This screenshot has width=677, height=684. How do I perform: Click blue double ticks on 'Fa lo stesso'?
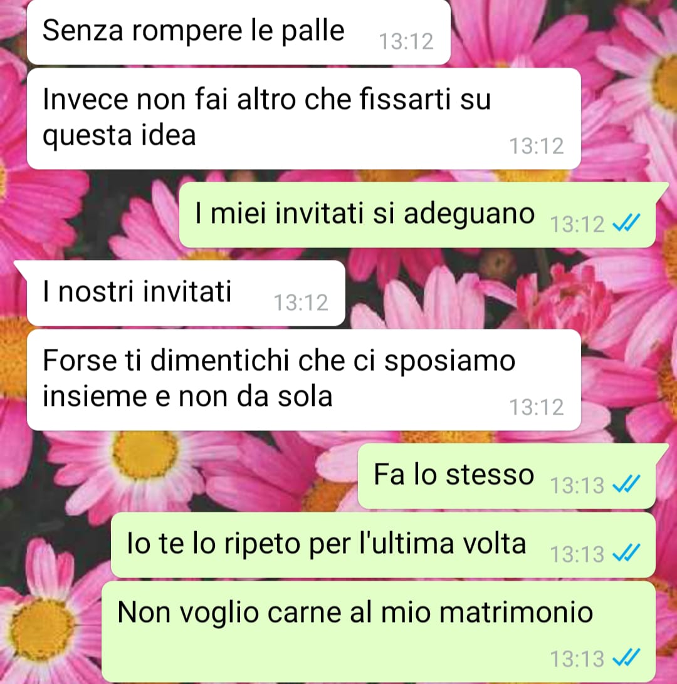(x=626, y=484)
